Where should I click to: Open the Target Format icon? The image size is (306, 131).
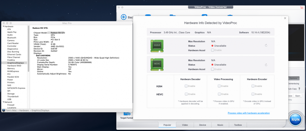pos(127,114)
